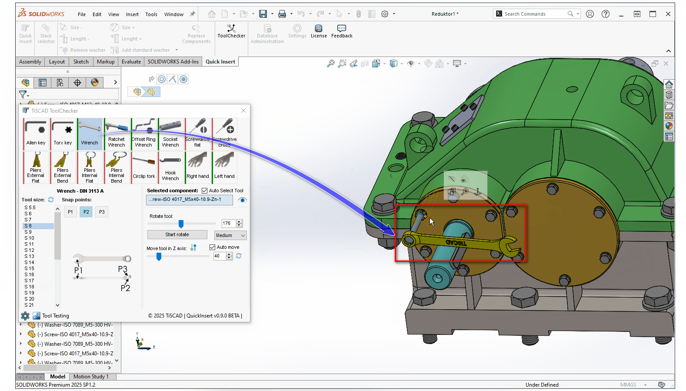The image size is (686, 391).
Task: Click the selected component name field
Action: click(x=190, y=200)
